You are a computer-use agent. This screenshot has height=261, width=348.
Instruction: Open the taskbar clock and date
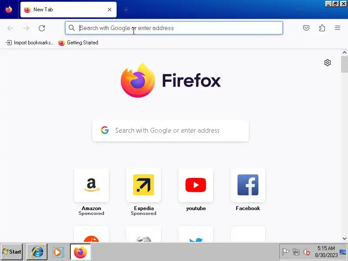[326, 252]
